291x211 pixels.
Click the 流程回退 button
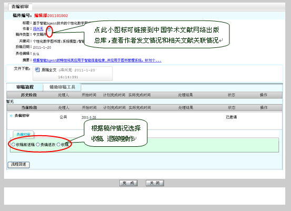pos(18,165)
